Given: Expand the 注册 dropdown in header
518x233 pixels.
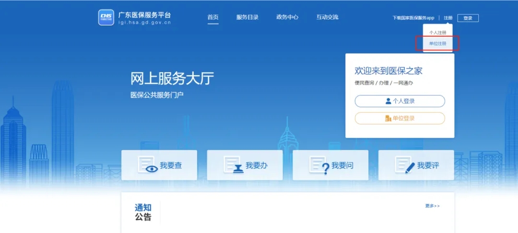Looking at the screenshot, I should click(x=448, y=18).
